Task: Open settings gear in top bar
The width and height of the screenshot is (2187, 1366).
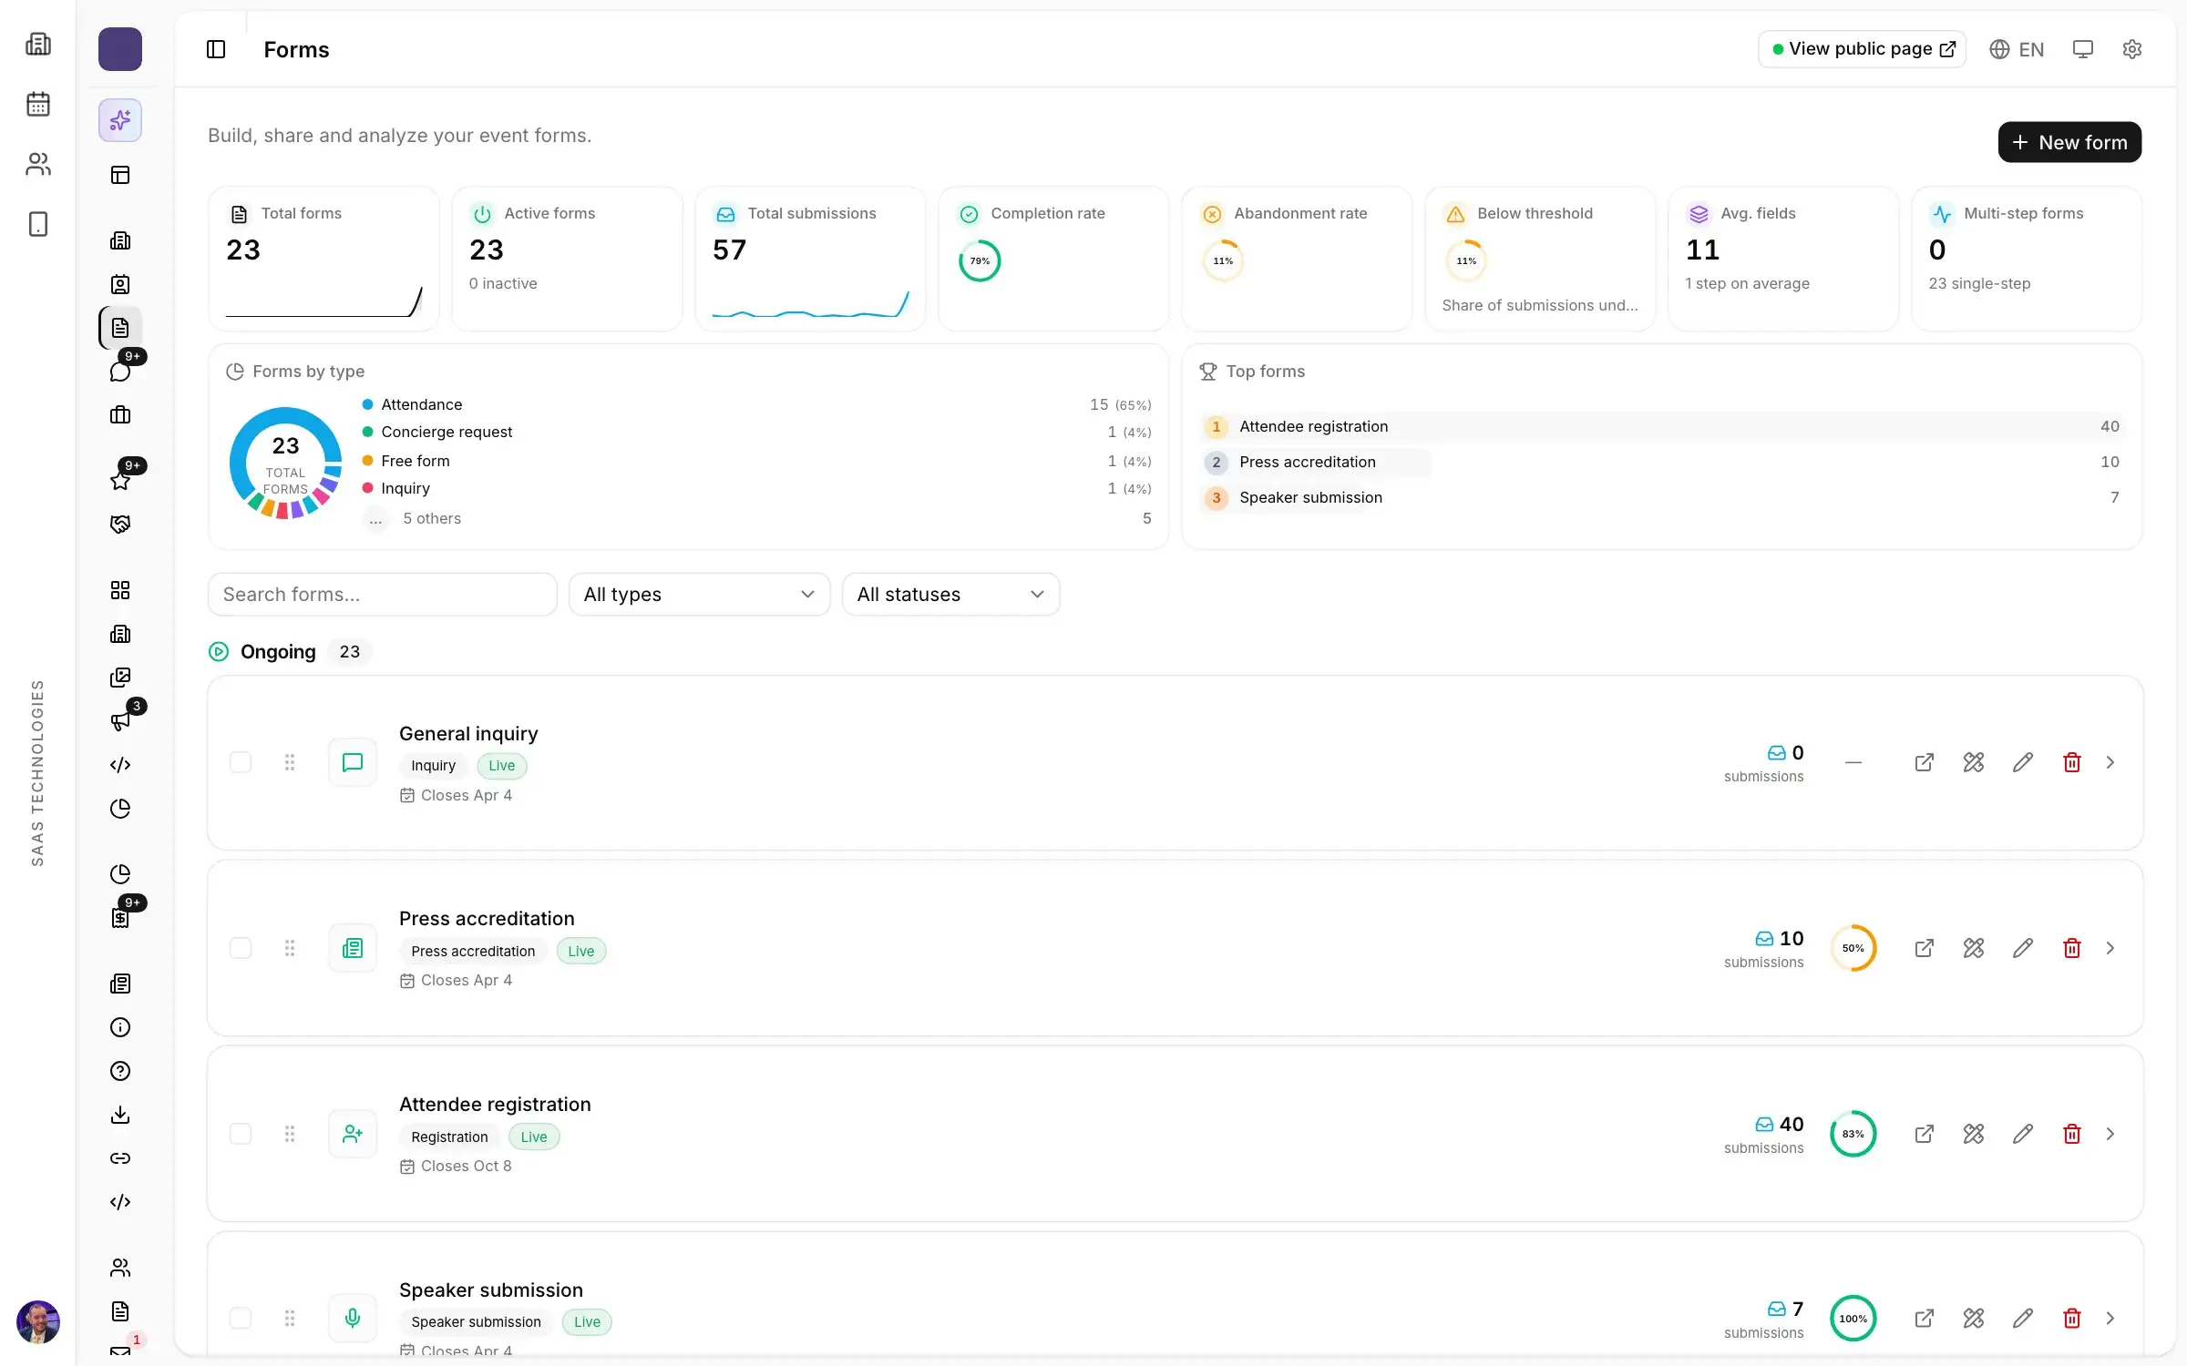Action: [x=2132, y=49]
